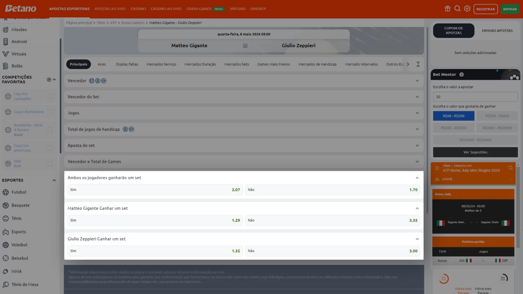
Task: Click Voleibol ball icon
Action: pos(6,245)
